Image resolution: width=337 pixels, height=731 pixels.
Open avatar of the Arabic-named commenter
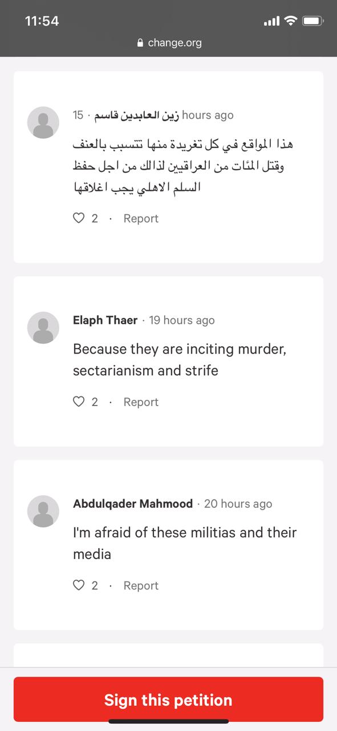pos(43,122)
